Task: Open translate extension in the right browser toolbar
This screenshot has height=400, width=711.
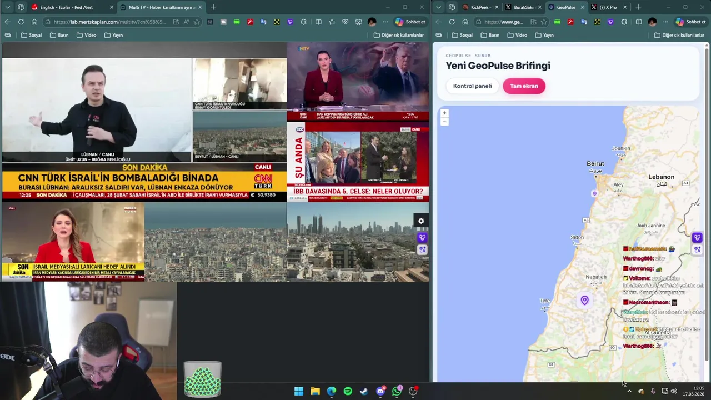Action: (x=584, y=22)
